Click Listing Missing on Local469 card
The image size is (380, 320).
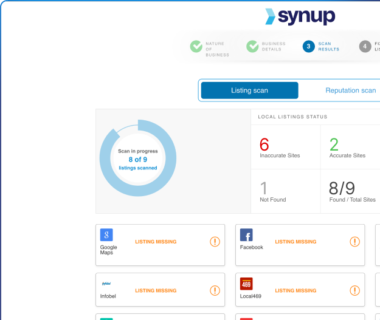(x=295, y=290)
